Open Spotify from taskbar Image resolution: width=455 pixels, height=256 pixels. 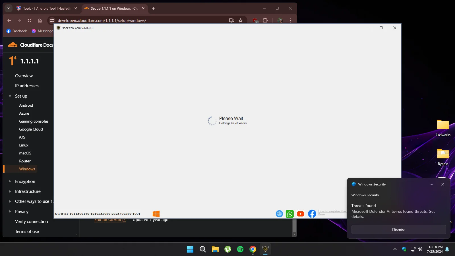240,249
